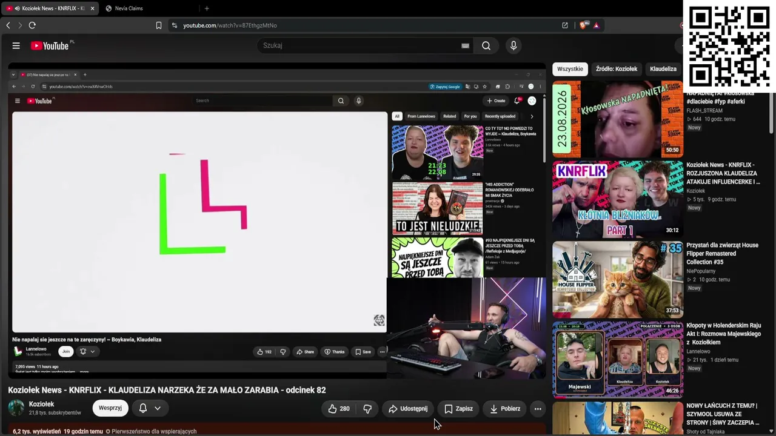Reload the current page

point(32,25)
